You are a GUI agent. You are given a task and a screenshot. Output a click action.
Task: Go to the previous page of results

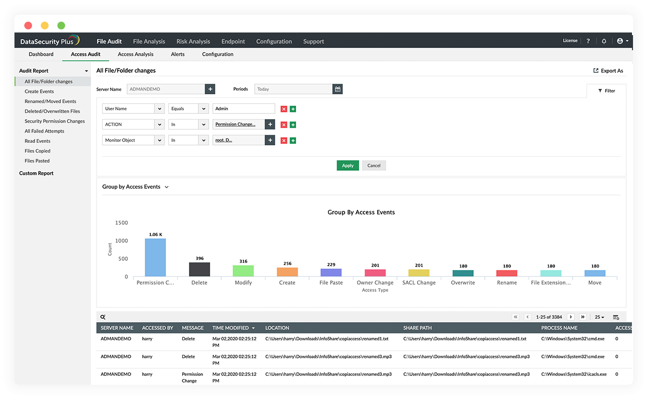[x=528, y=317]
